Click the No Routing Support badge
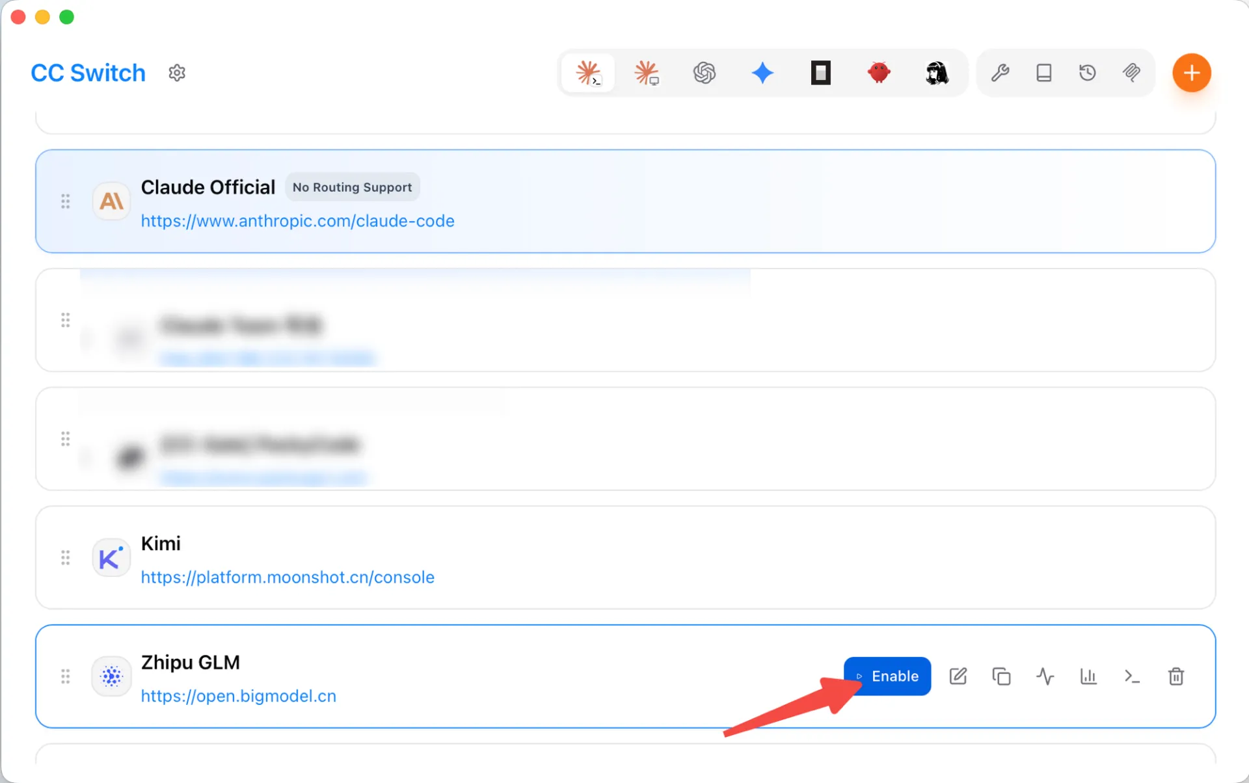 click(353, 187)
